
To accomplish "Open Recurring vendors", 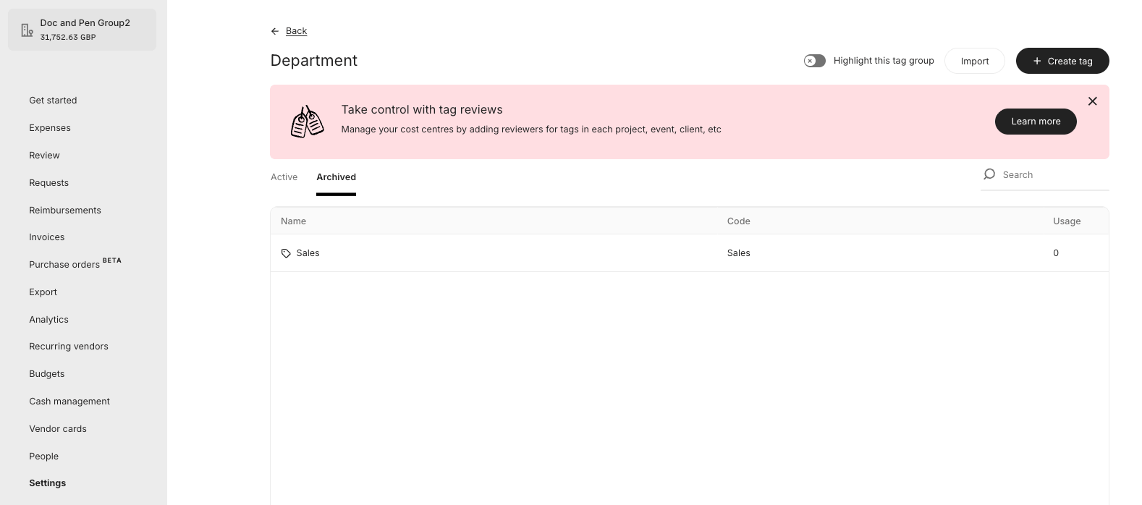I will [x=69, y=347].
